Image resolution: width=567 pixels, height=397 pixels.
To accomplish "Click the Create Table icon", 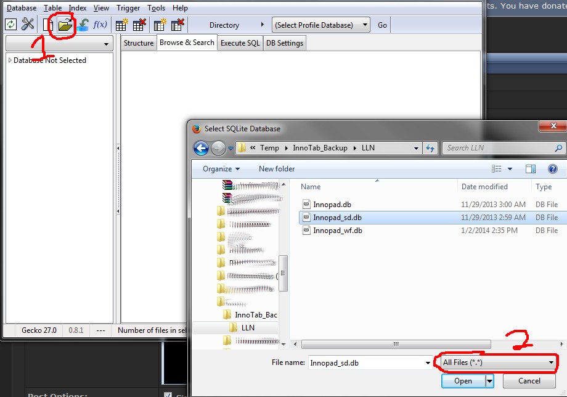I will point(122,25).
